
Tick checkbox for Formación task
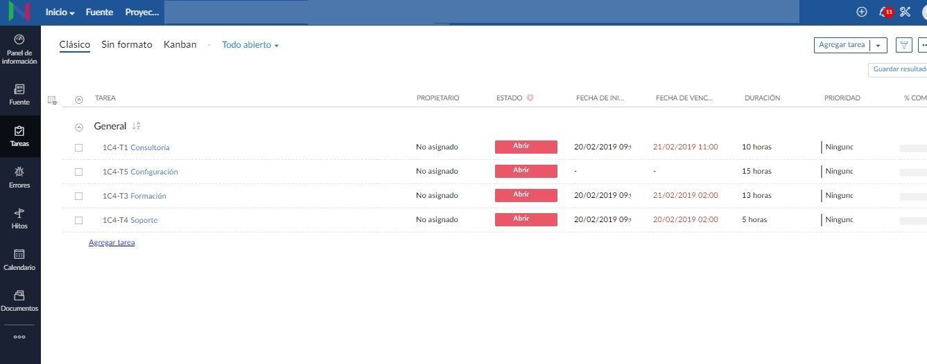(x=78, y=196)
